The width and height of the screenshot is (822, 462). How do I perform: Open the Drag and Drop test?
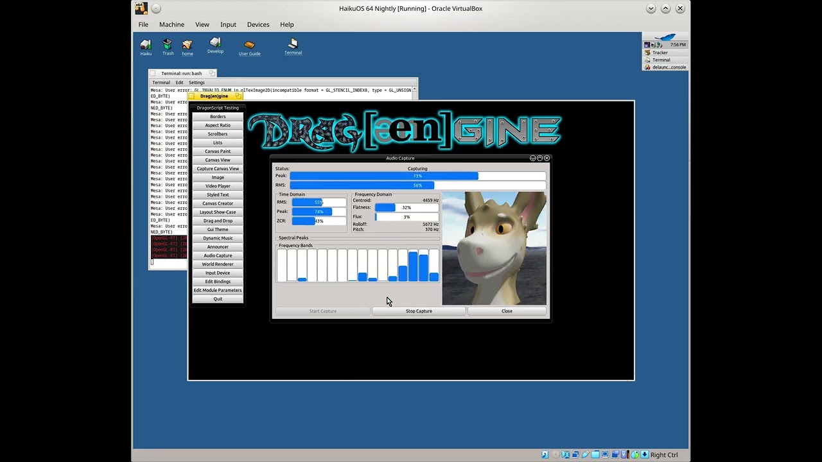[218, 221]
